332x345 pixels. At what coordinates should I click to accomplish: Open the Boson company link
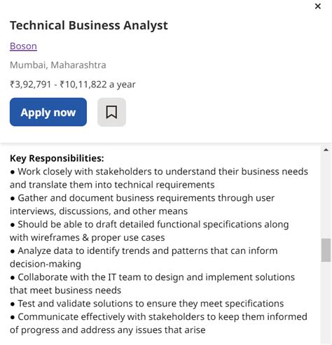23,46
